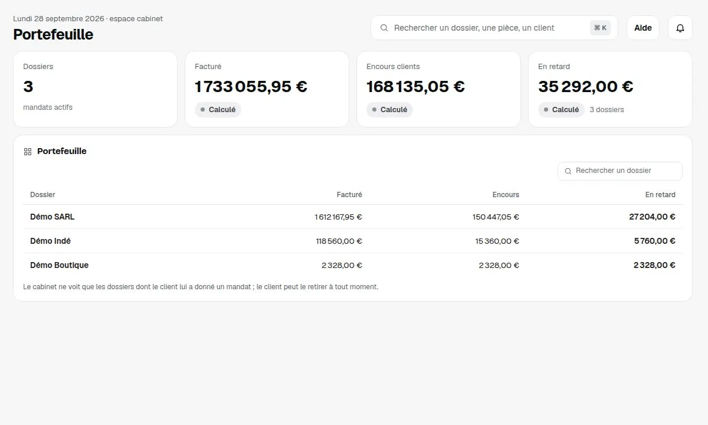Click the Encours column header
708x425 pixels.
pos(506,195)
